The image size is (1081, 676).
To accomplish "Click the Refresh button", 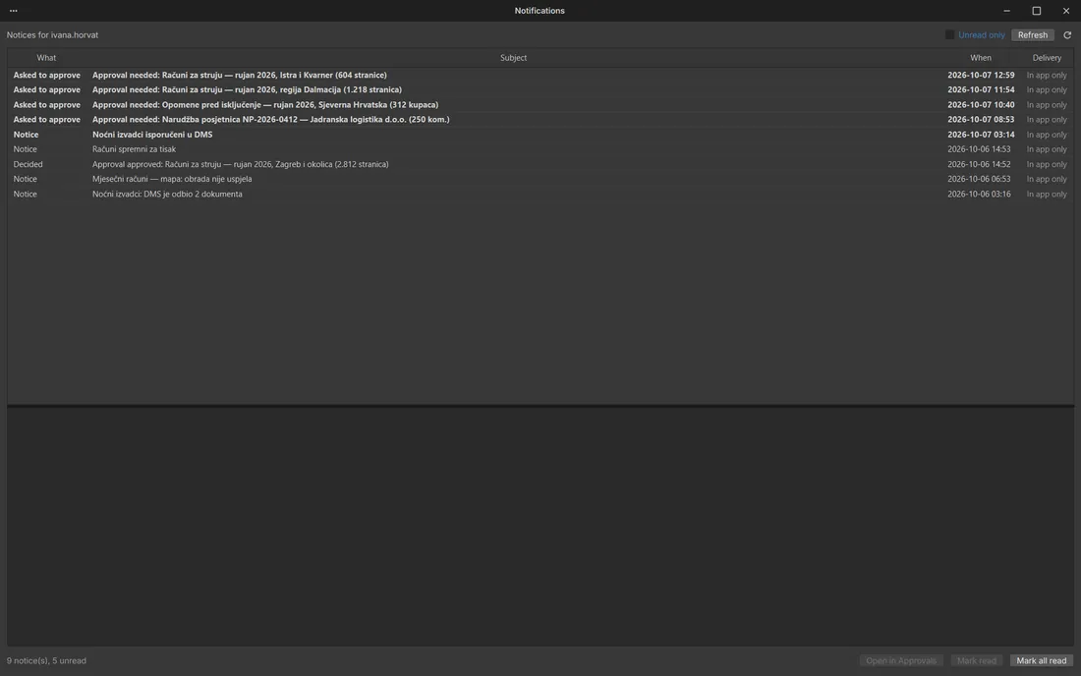I will 1032,35.
